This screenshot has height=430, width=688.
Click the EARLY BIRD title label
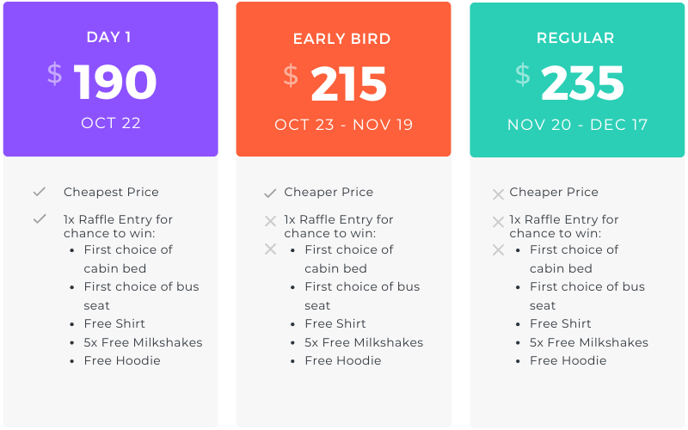(x=341, y=39)
